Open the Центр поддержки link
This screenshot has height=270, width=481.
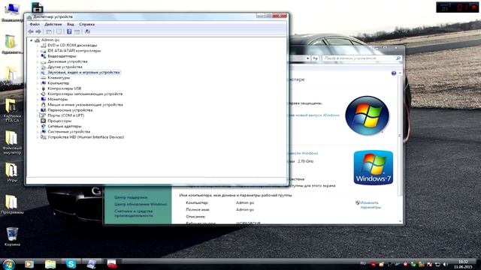[131, 197]
